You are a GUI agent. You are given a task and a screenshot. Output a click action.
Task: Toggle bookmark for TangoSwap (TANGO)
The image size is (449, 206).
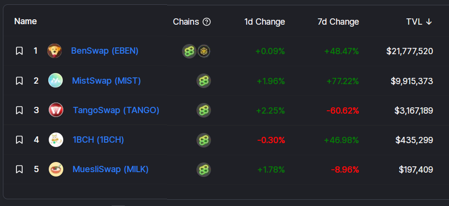[x=19, y=110]
